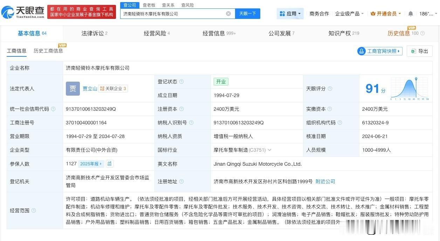Switch to the 法律诉讼 tab
This screenshot has width=440, height=241.
tap(94, 33)
